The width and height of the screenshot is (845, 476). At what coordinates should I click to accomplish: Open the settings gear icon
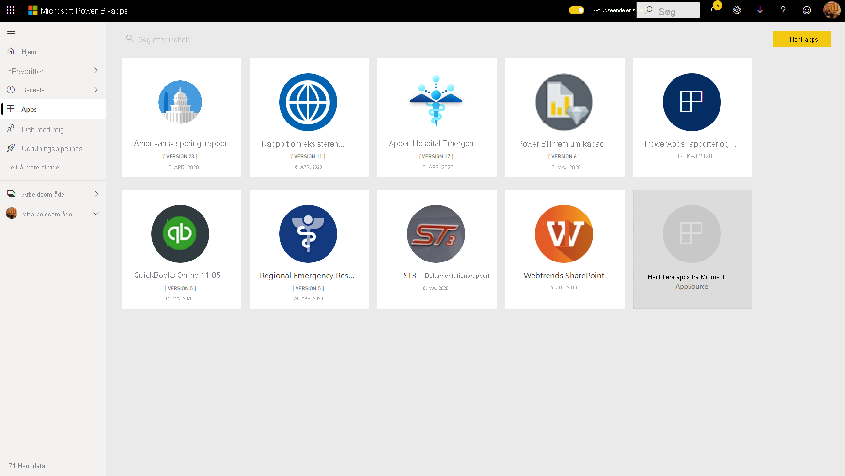click(737, 10)
